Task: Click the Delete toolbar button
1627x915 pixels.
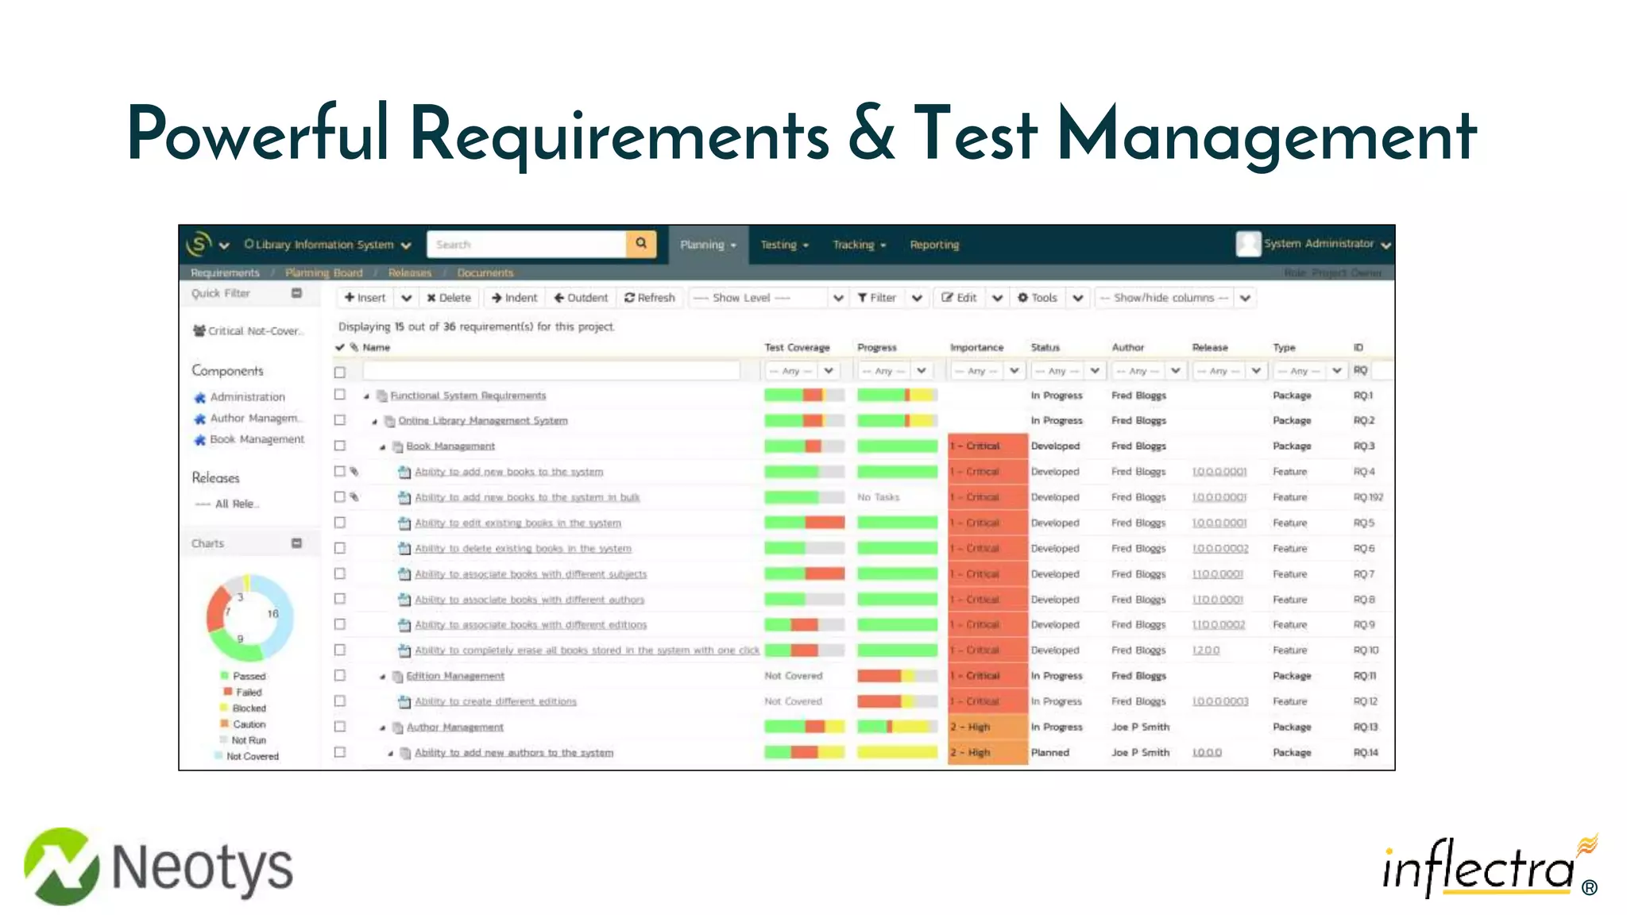Action: [449, 298]
